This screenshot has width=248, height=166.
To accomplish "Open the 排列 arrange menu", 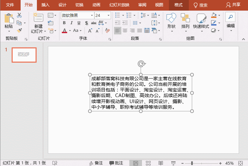I will (x=185, y=23).
